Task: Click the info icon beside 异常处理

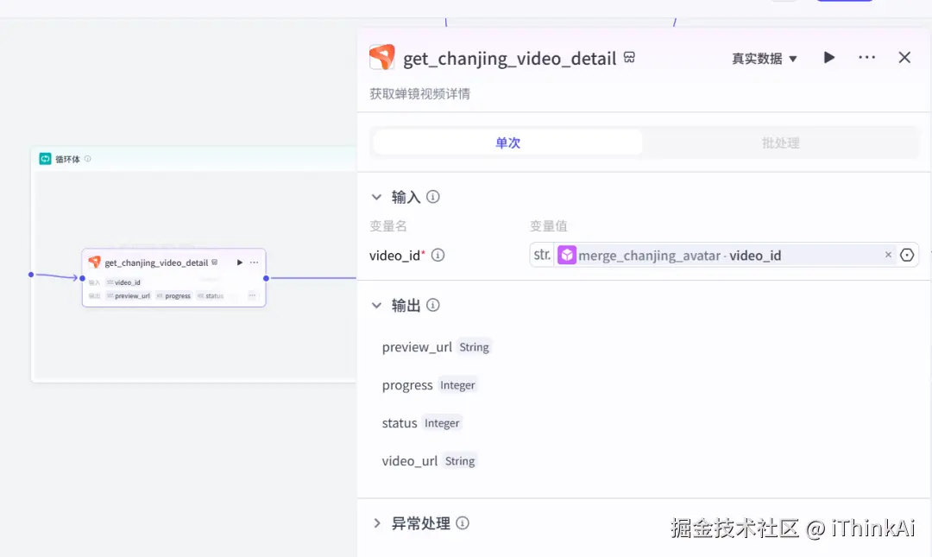Action: pyautogui.click(x=463, y=523)
